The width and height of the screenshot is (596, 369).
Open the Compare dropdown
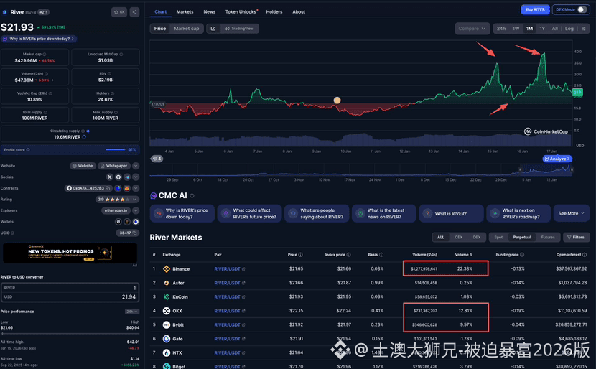tap(472, 29)
